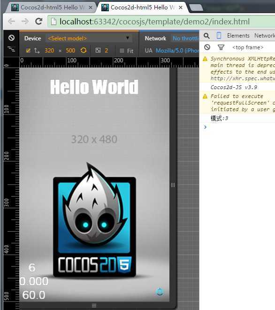Click the reset emulation overrides icon
This screenshot has width=275, height=310.
11,38
